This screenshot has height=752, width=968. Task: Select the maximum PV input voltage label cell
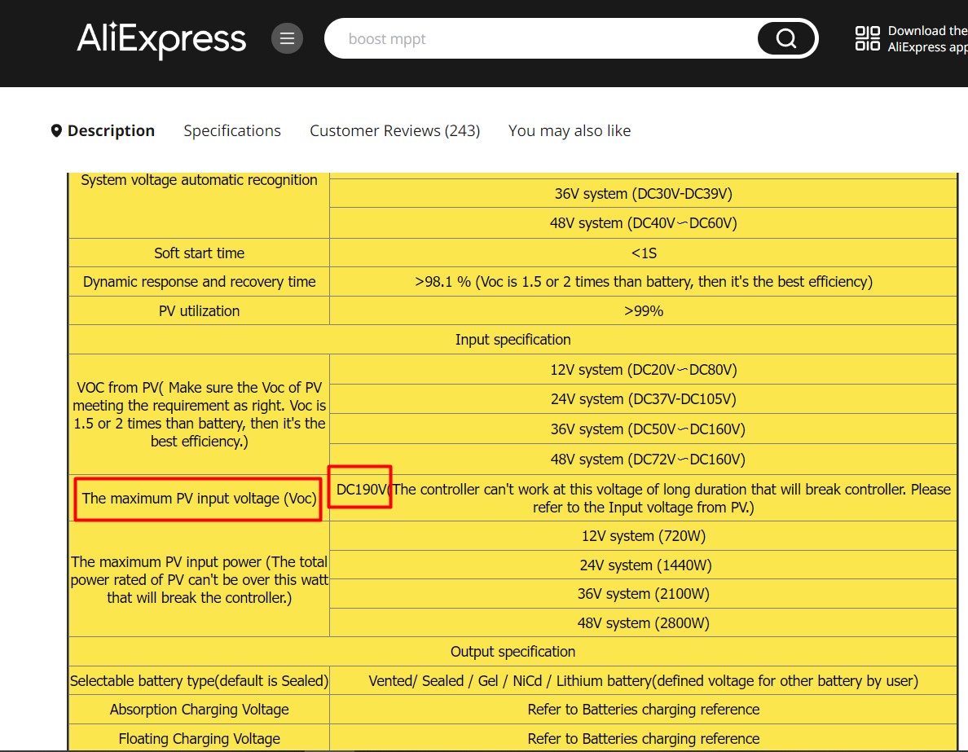click(199, 499)
